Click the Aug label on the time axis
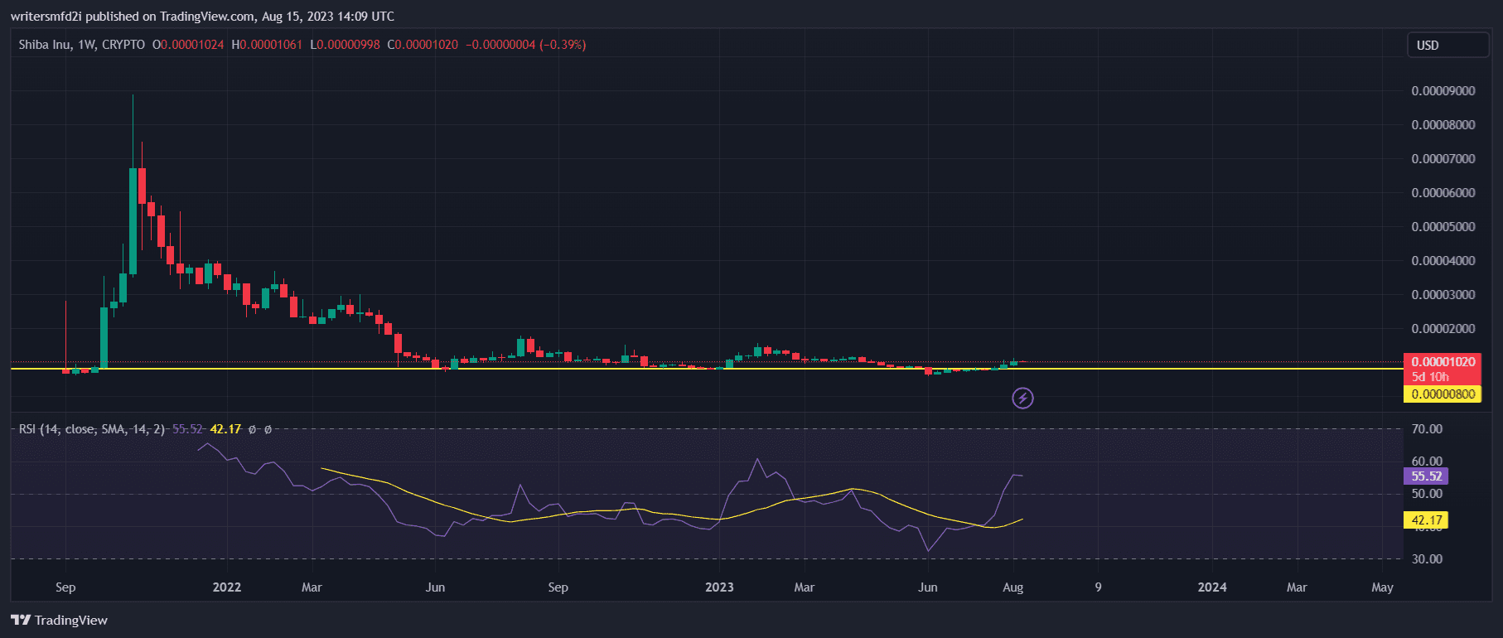 pos(1012,587)
